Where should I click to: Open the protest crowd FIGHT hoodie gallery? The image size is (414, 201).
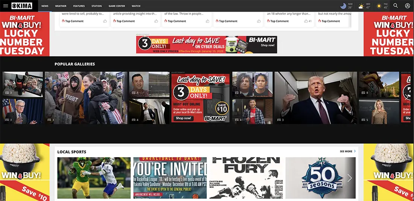pyautogui.click(x=86, y=98)
